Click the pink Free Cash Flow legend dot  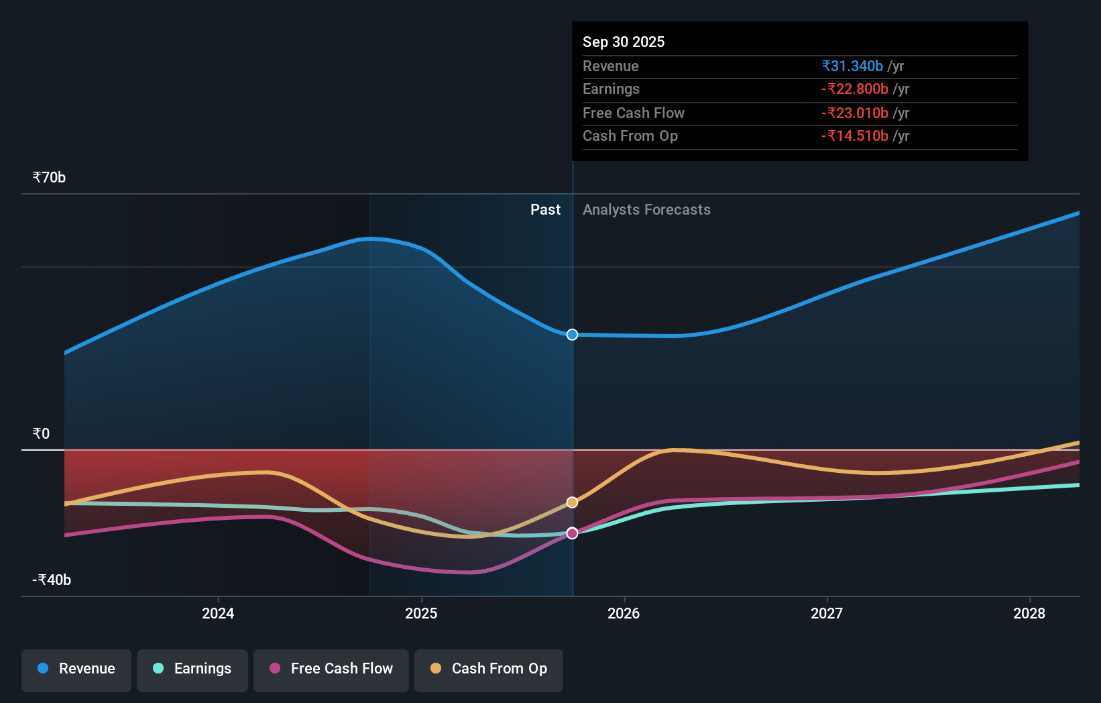pyautogui.click(x=275, y=669)
